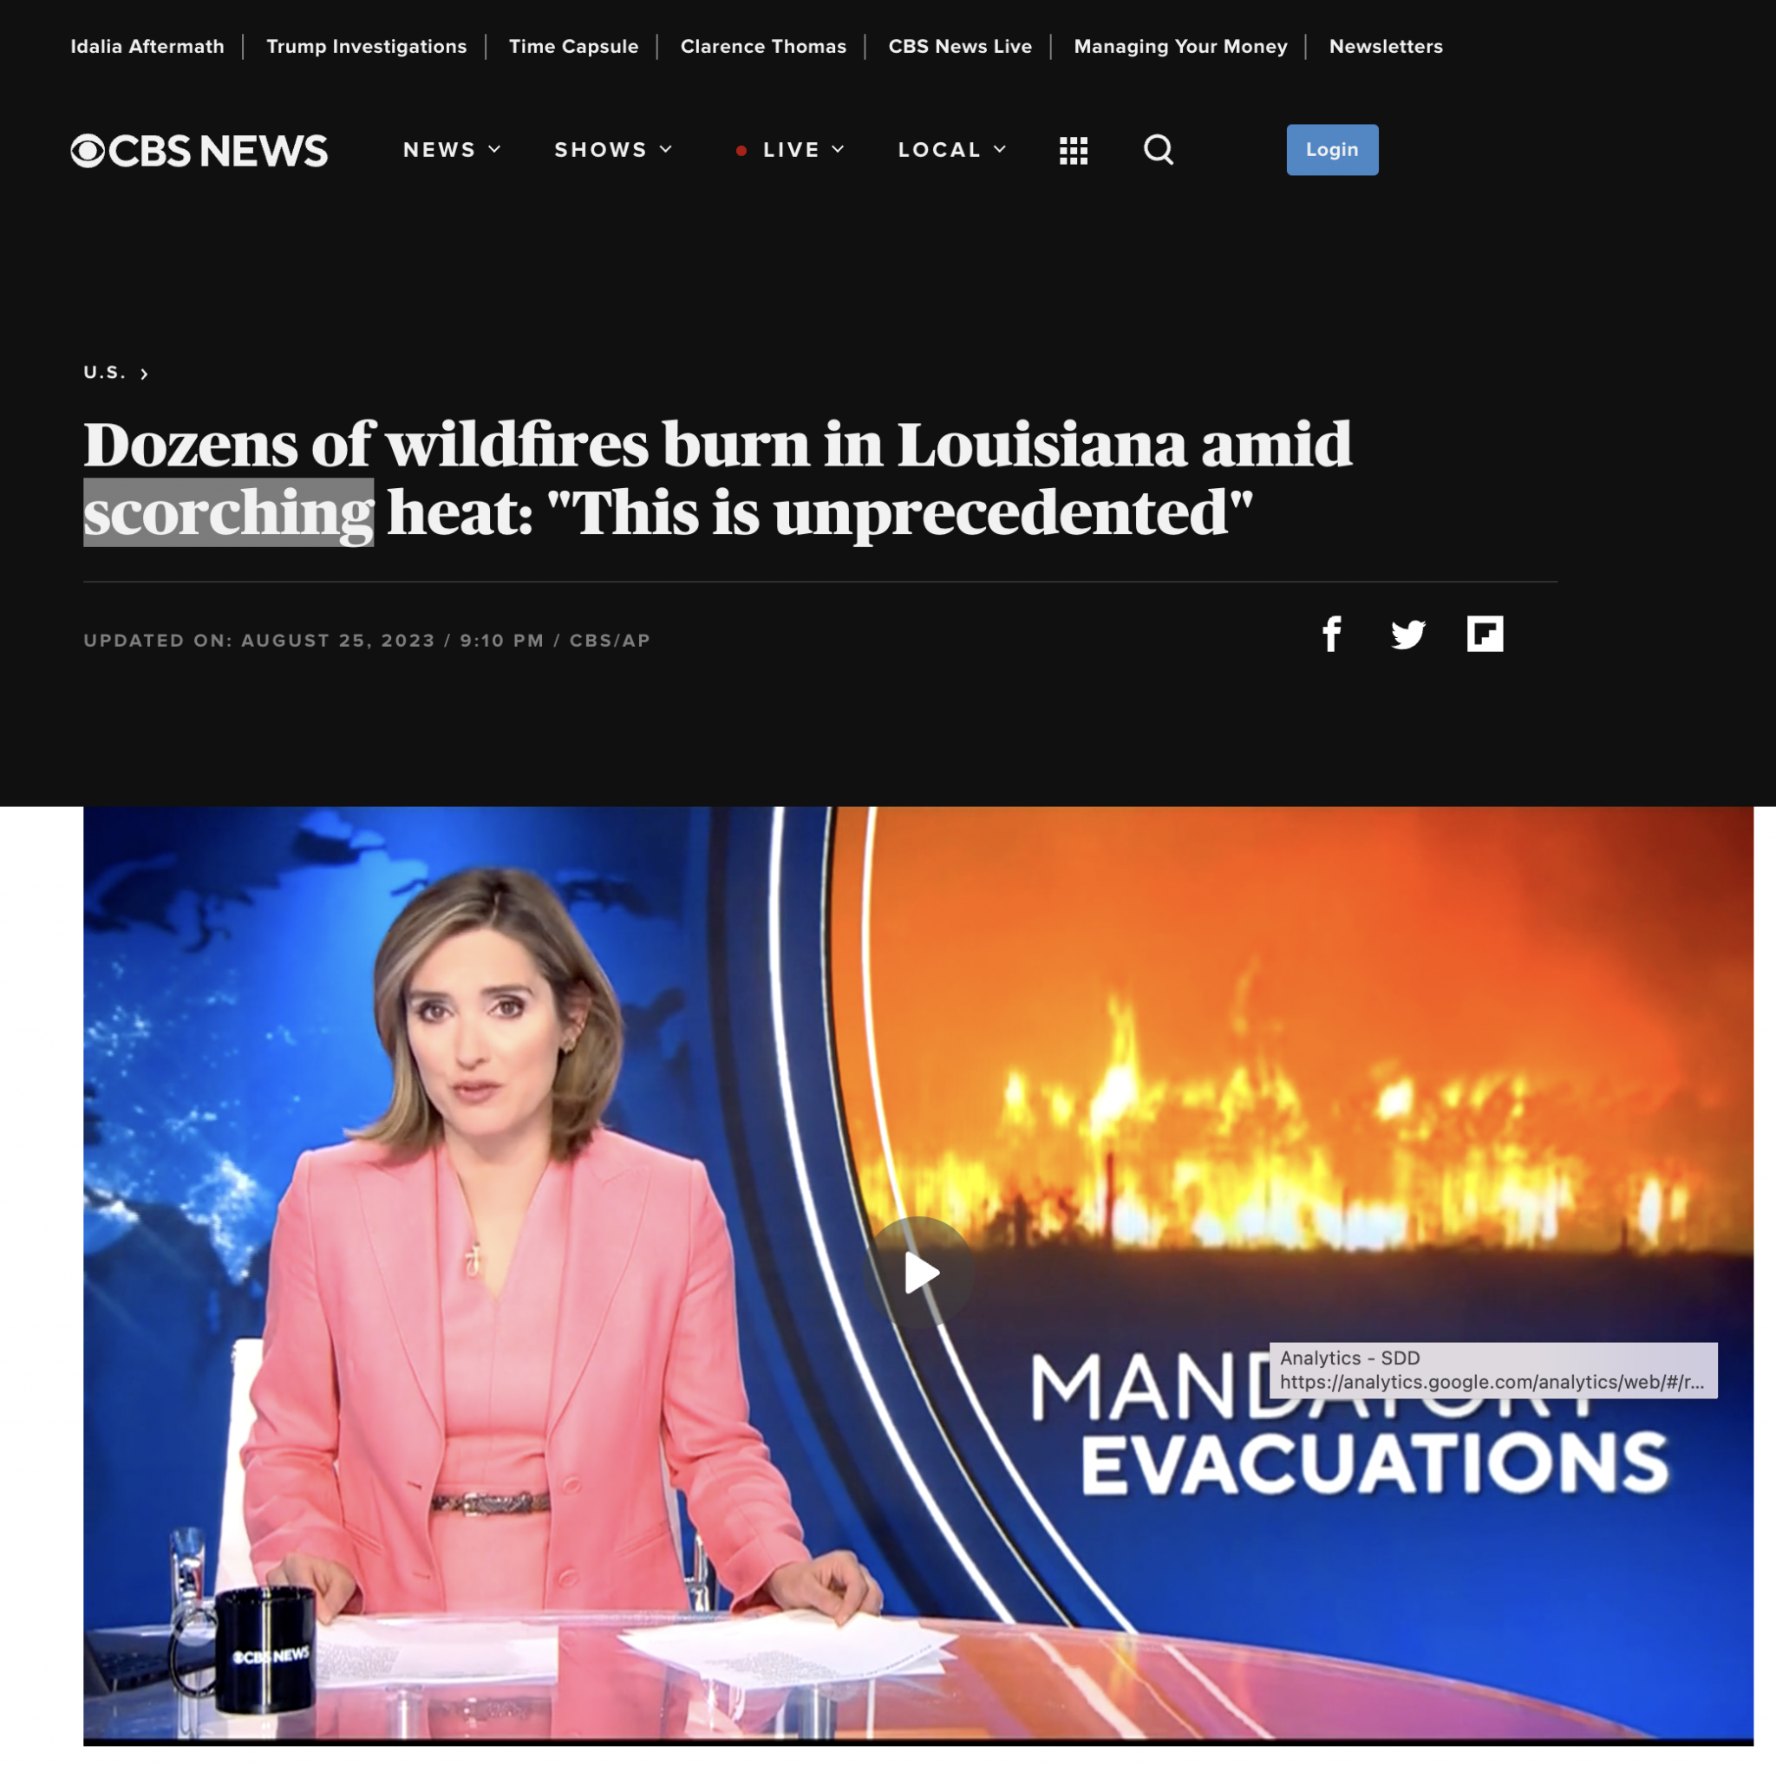Open the Time Capsule link
Image resolution: width=1776 pixels, height=1765 pixels.
click(572, 46)
